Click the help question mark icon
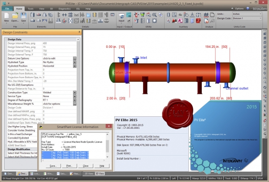This screenshot has width=269, height=182. 248,8
